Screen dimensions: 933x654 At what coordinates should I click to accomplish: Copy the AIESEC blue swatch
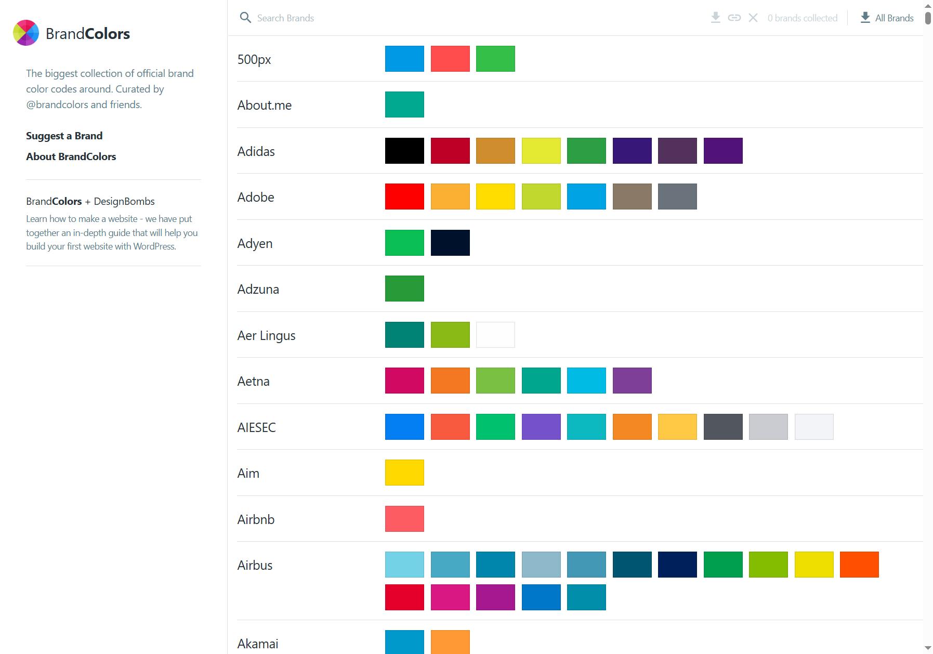[x=404, y=427]
